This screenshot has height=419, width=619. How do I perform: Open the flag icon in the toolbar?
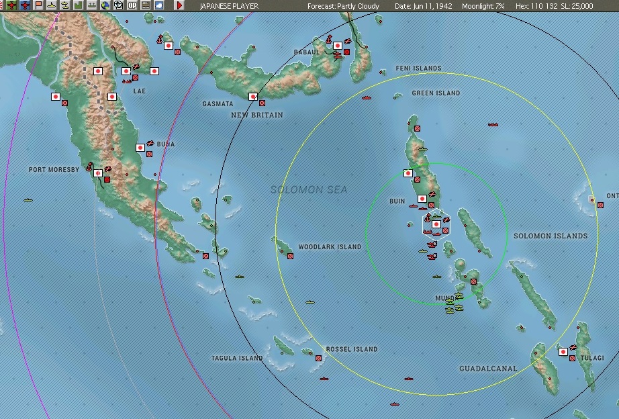(38, 5)
